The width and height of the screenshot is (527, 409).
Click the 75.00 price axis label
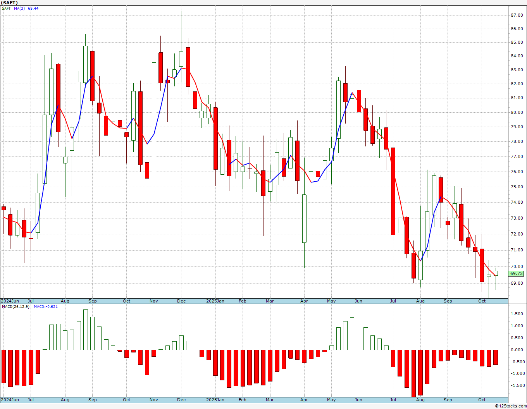[x=517, y=187]
